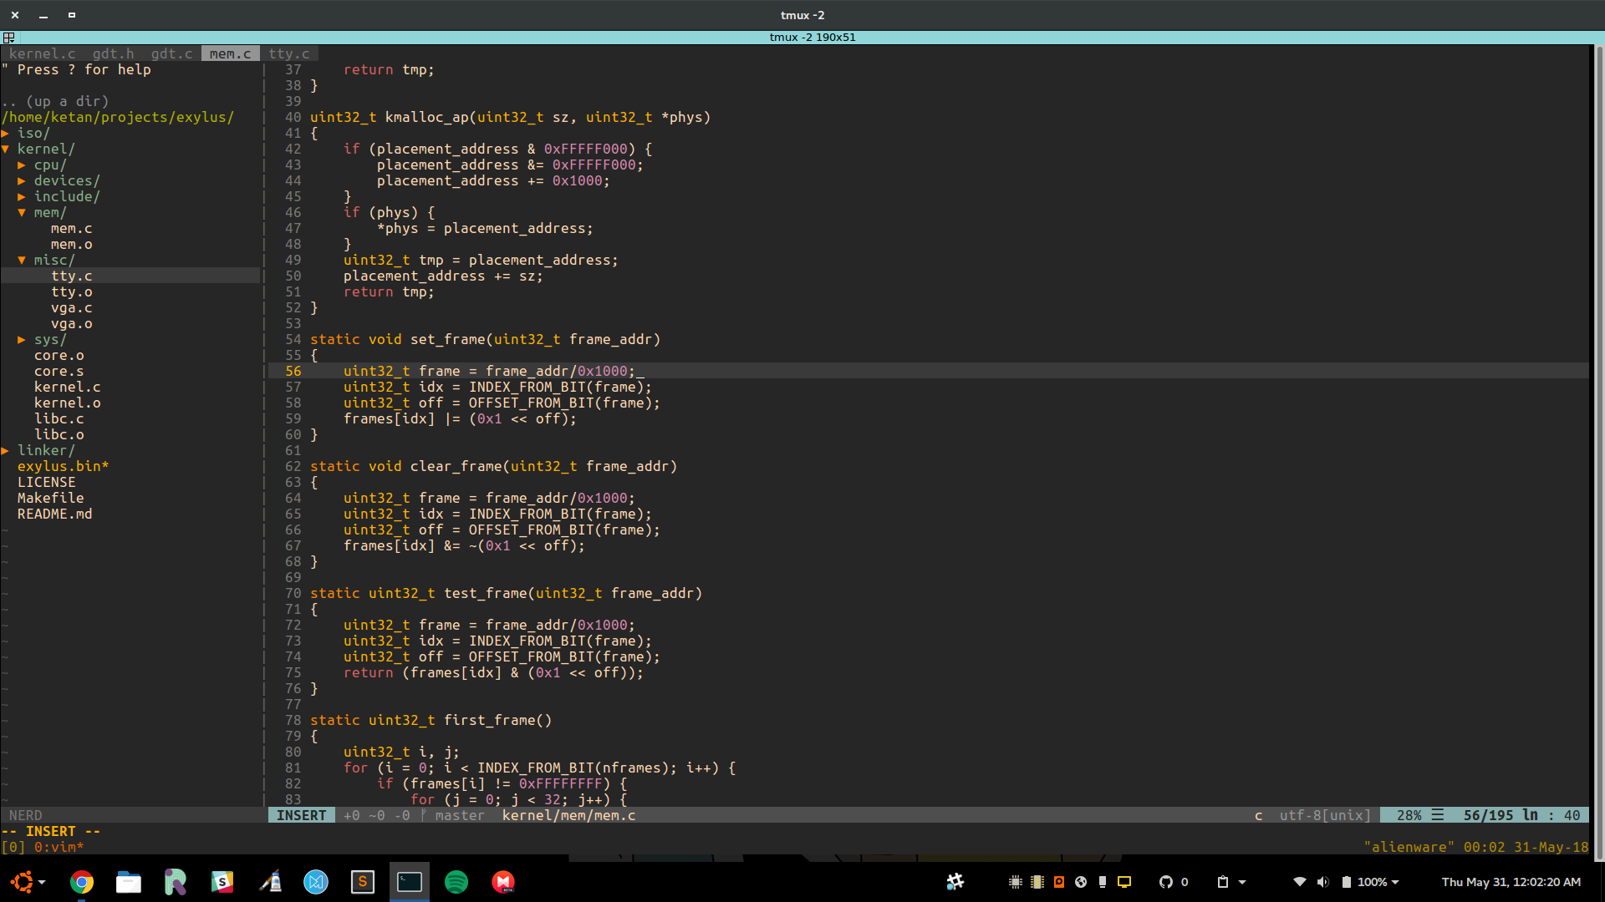
Task: Open the CPU monitor tray icon
Action: pos(1016,882)
